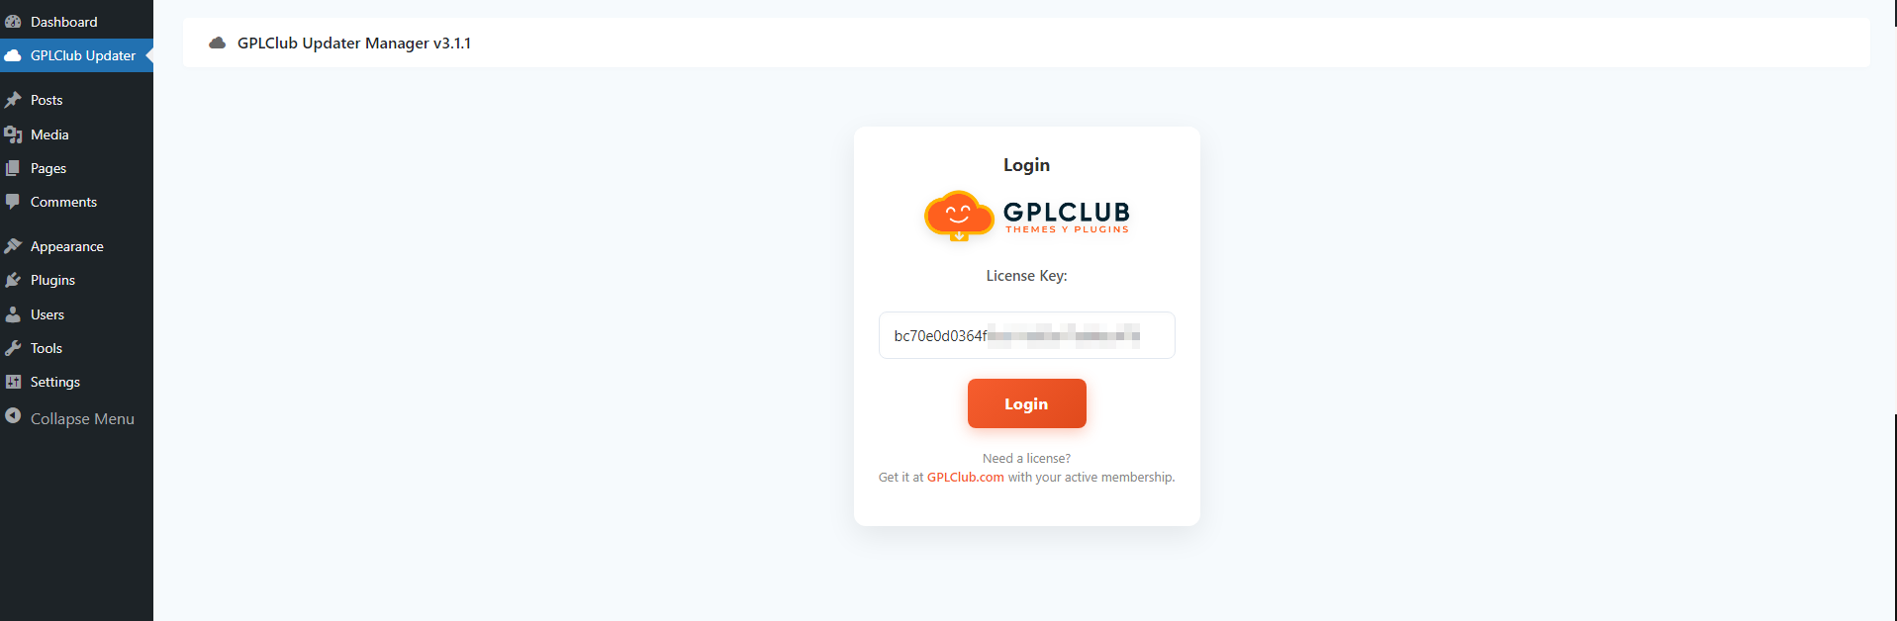Click the GPLClub Updater cloud icon in sidebar
Viewport: 1897px width, 621px height.
13,55
